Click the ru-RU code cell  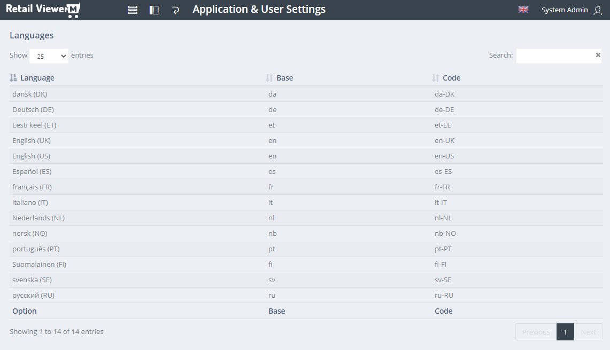coord(444,295)
